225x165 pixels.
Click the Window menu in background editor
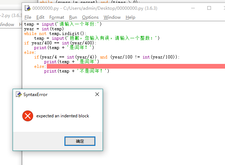[6, 25]
